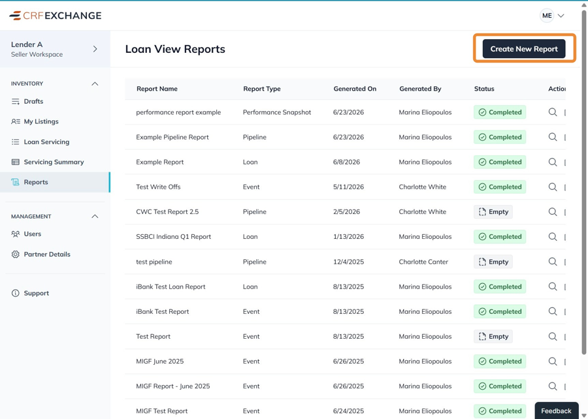This screenshot has height=419, width=588.
Task: Open the ME user account dropdown
Action: [x=552, y=16]
